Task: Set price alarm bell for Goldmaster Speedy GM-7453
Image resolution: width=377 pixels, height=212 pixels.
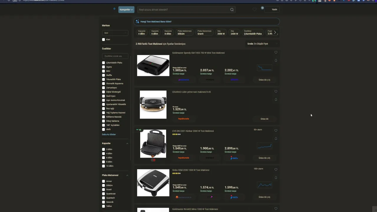Action: 276,60
